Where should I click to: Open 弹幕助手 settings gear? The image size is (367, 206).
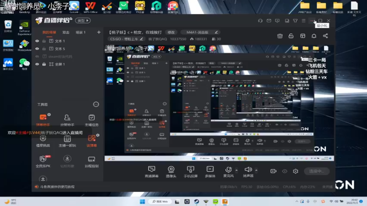point(49,114)
